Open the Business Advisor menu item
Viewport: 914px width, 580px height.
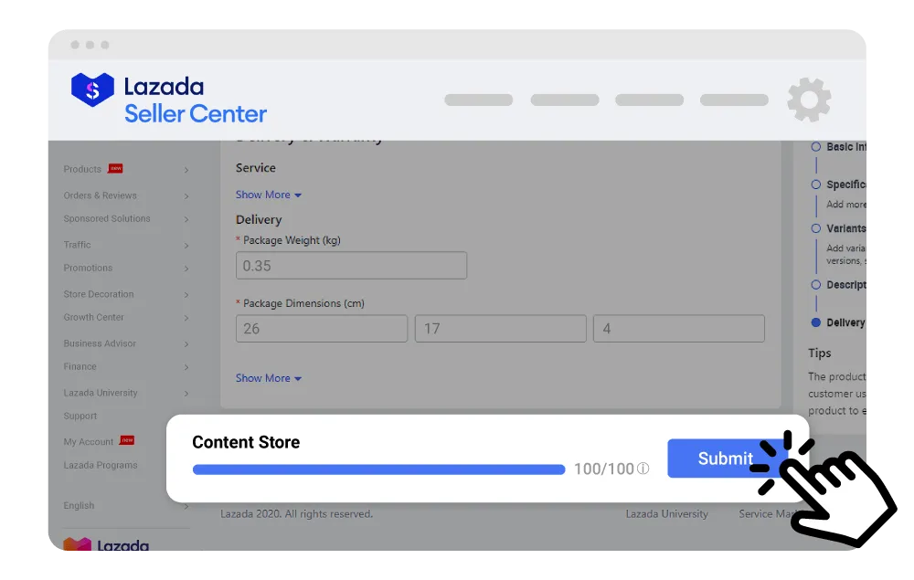[125, 343]
